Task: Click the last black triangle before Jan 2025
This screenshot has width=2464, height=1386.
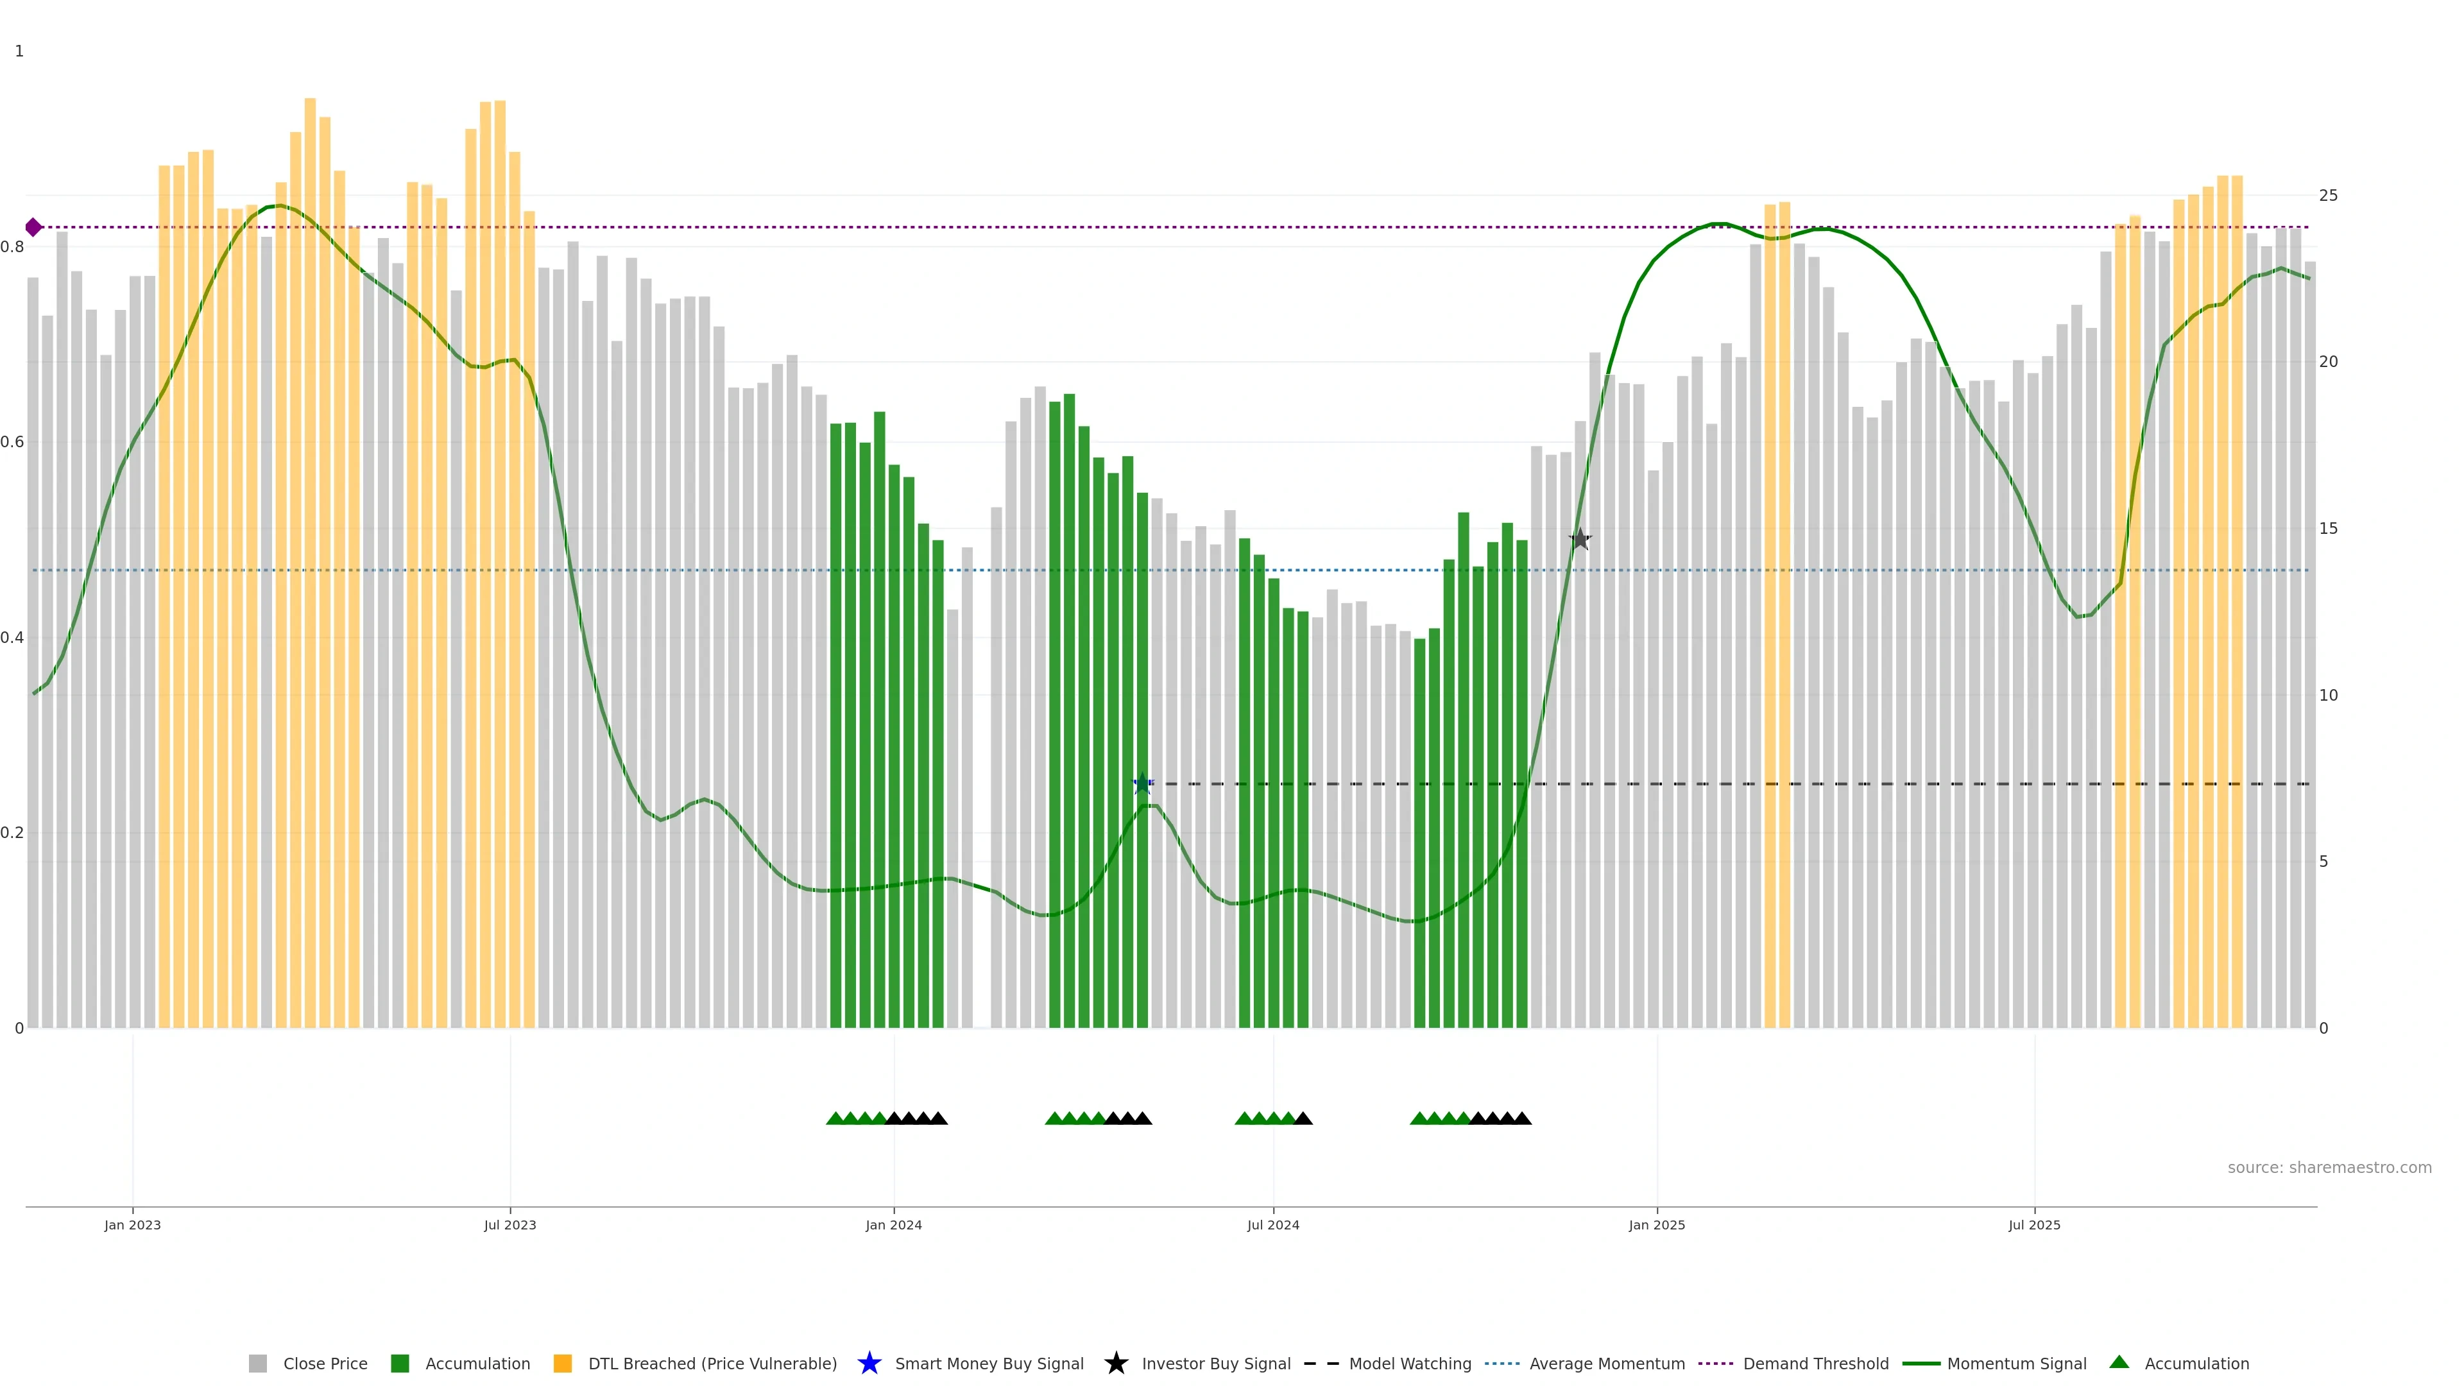Action: pyautogui.click(x=1522, y=1118)
